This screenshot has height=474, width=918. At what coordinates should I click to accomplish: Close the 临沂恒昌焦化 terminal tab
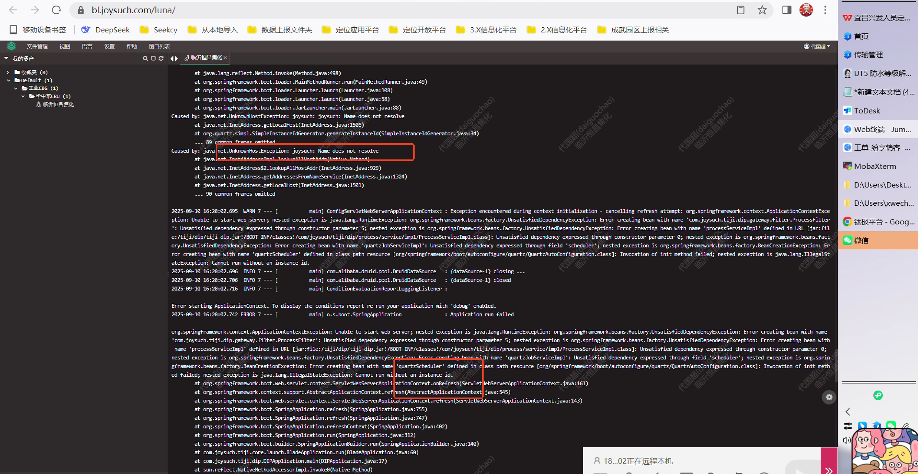(225, 57)
